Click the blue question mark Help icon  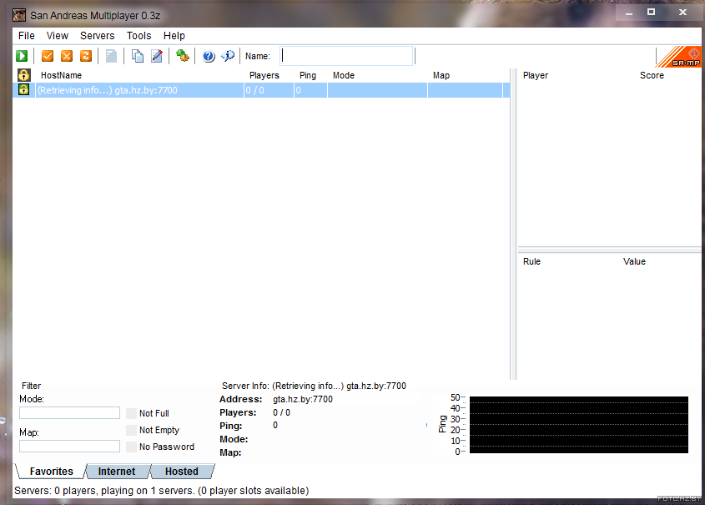coord(209,56)
